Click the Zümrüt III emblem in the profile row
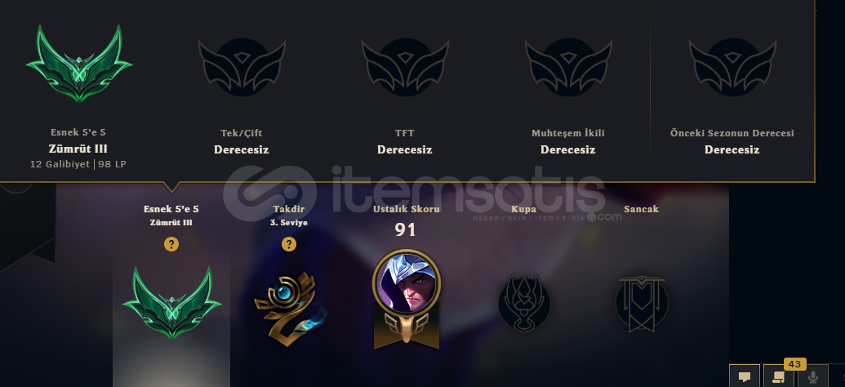This screenshot has height=387, width=845. coord(172,303)
